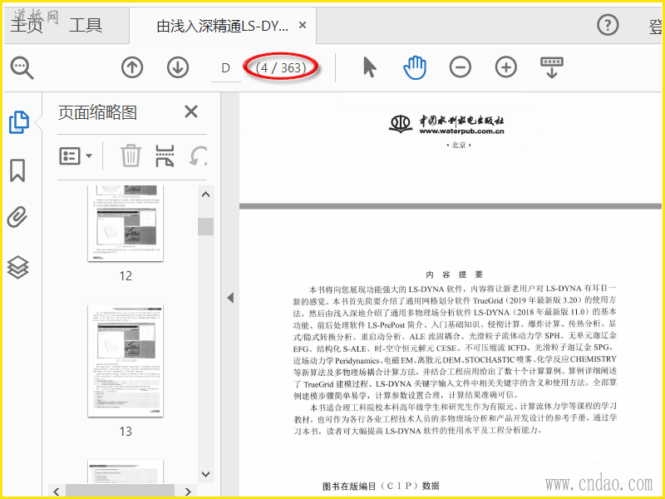Close the 页面缩略图 panel
The width and height of the screenshot is (665, 499).
click(191, 111)
